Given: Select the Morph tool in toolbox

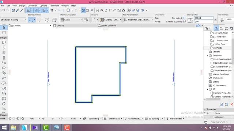Looking at the screenshot, I should coord(4,104).
